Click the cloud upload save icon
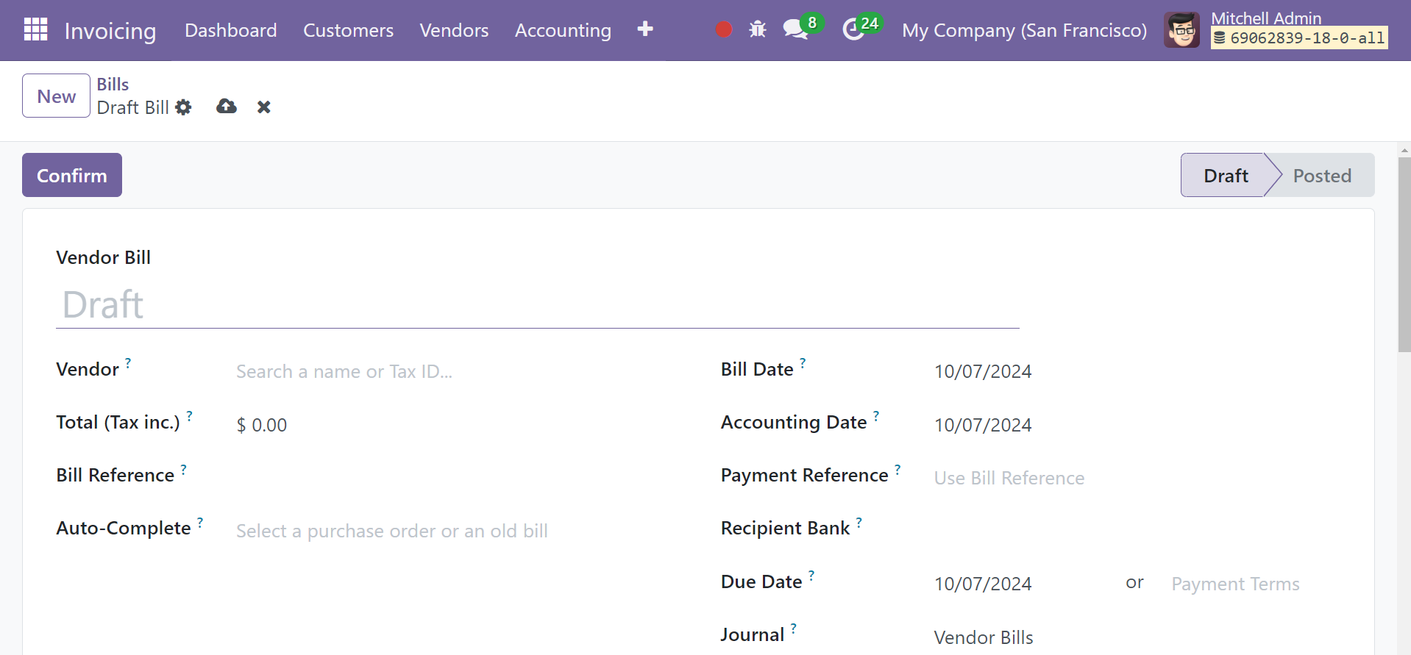 point(227,107)
